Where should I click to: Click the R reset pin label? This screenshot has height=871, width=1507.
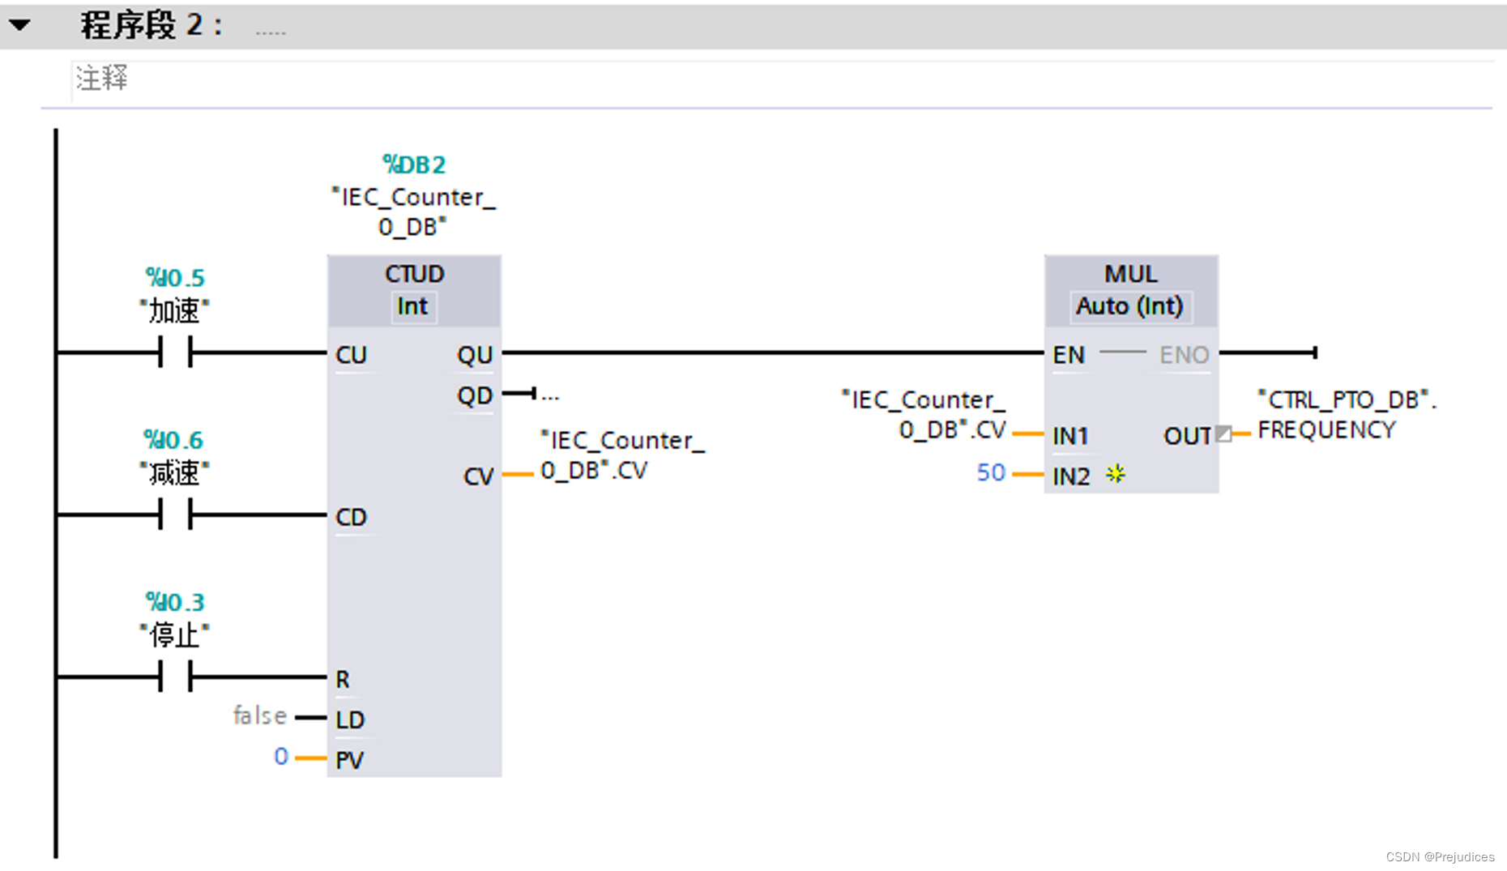(x=343, y=679)
